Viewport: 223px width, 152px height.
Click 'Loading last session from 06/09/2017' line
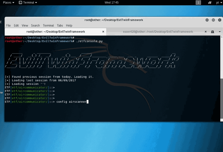tap(40, 80)
